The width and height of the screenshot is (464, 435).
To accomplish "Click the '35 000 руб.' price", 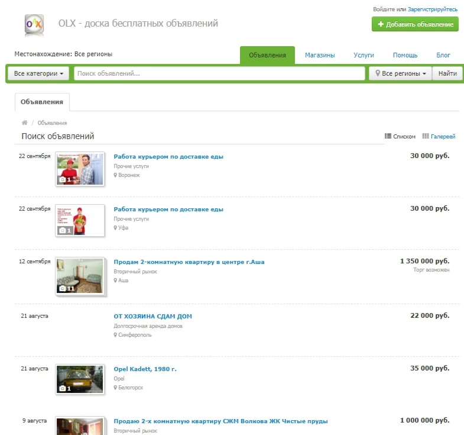I will (x=430, y=368).
